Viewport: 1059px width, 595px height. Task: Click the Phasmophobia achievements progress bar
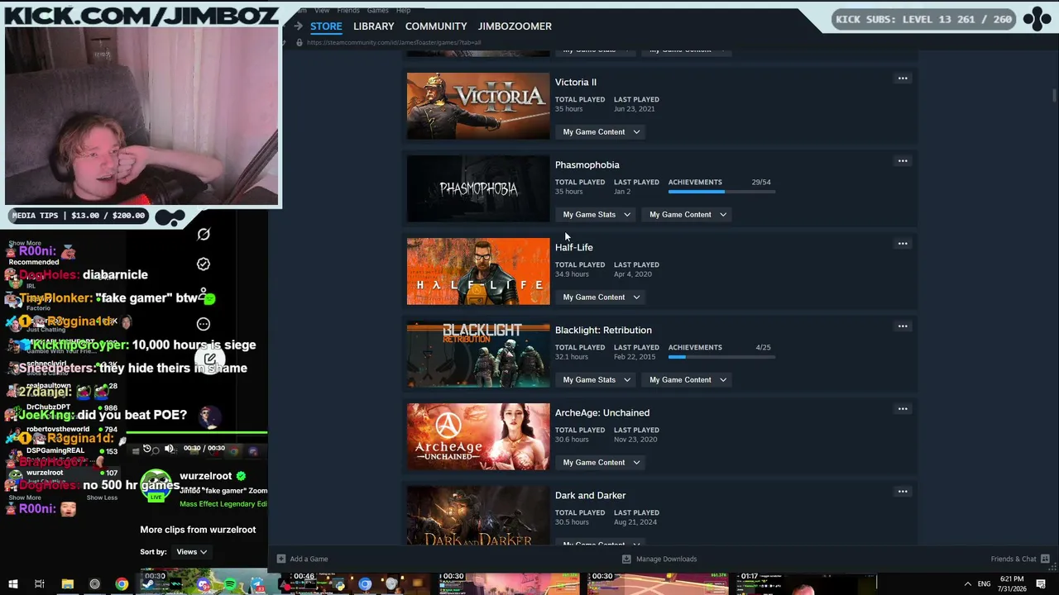(x=721, y=192)
